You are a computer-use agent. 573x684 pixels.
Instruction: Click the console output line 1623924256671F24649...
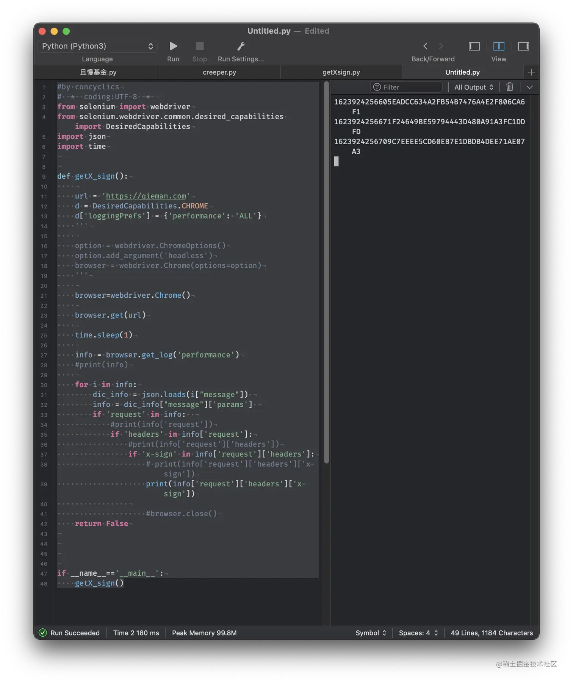click(x=429, y=126)
